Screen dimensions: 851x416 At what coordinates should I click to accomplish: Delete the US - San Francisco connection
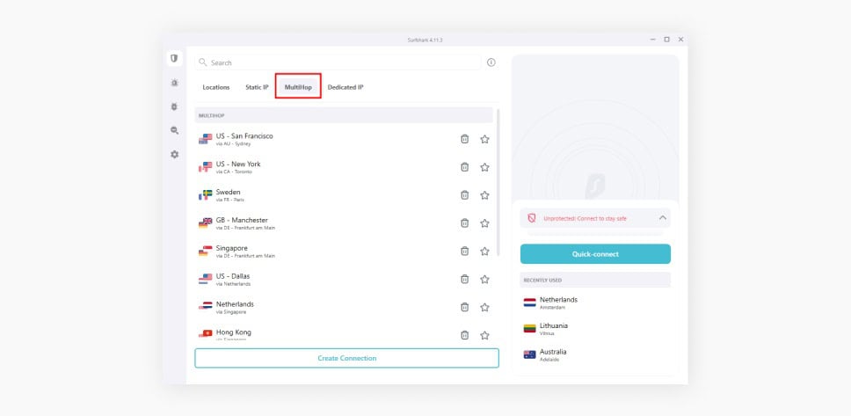464,139
